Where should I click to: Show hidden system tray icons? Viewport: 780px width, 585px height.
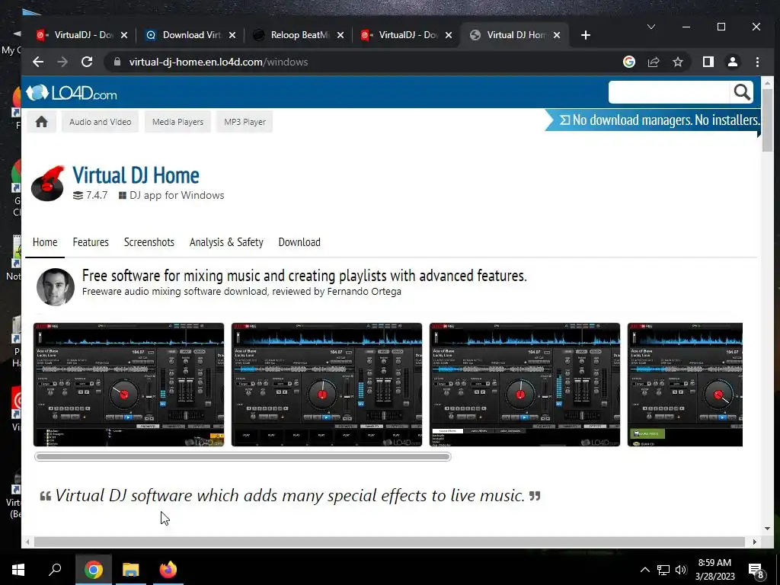[x=644, y=570]
